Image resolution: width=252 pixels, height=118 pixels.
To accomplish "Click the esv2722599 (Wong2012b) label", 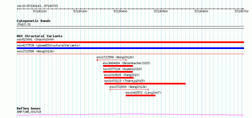I will pyautogui.click(x=116, y=57).
